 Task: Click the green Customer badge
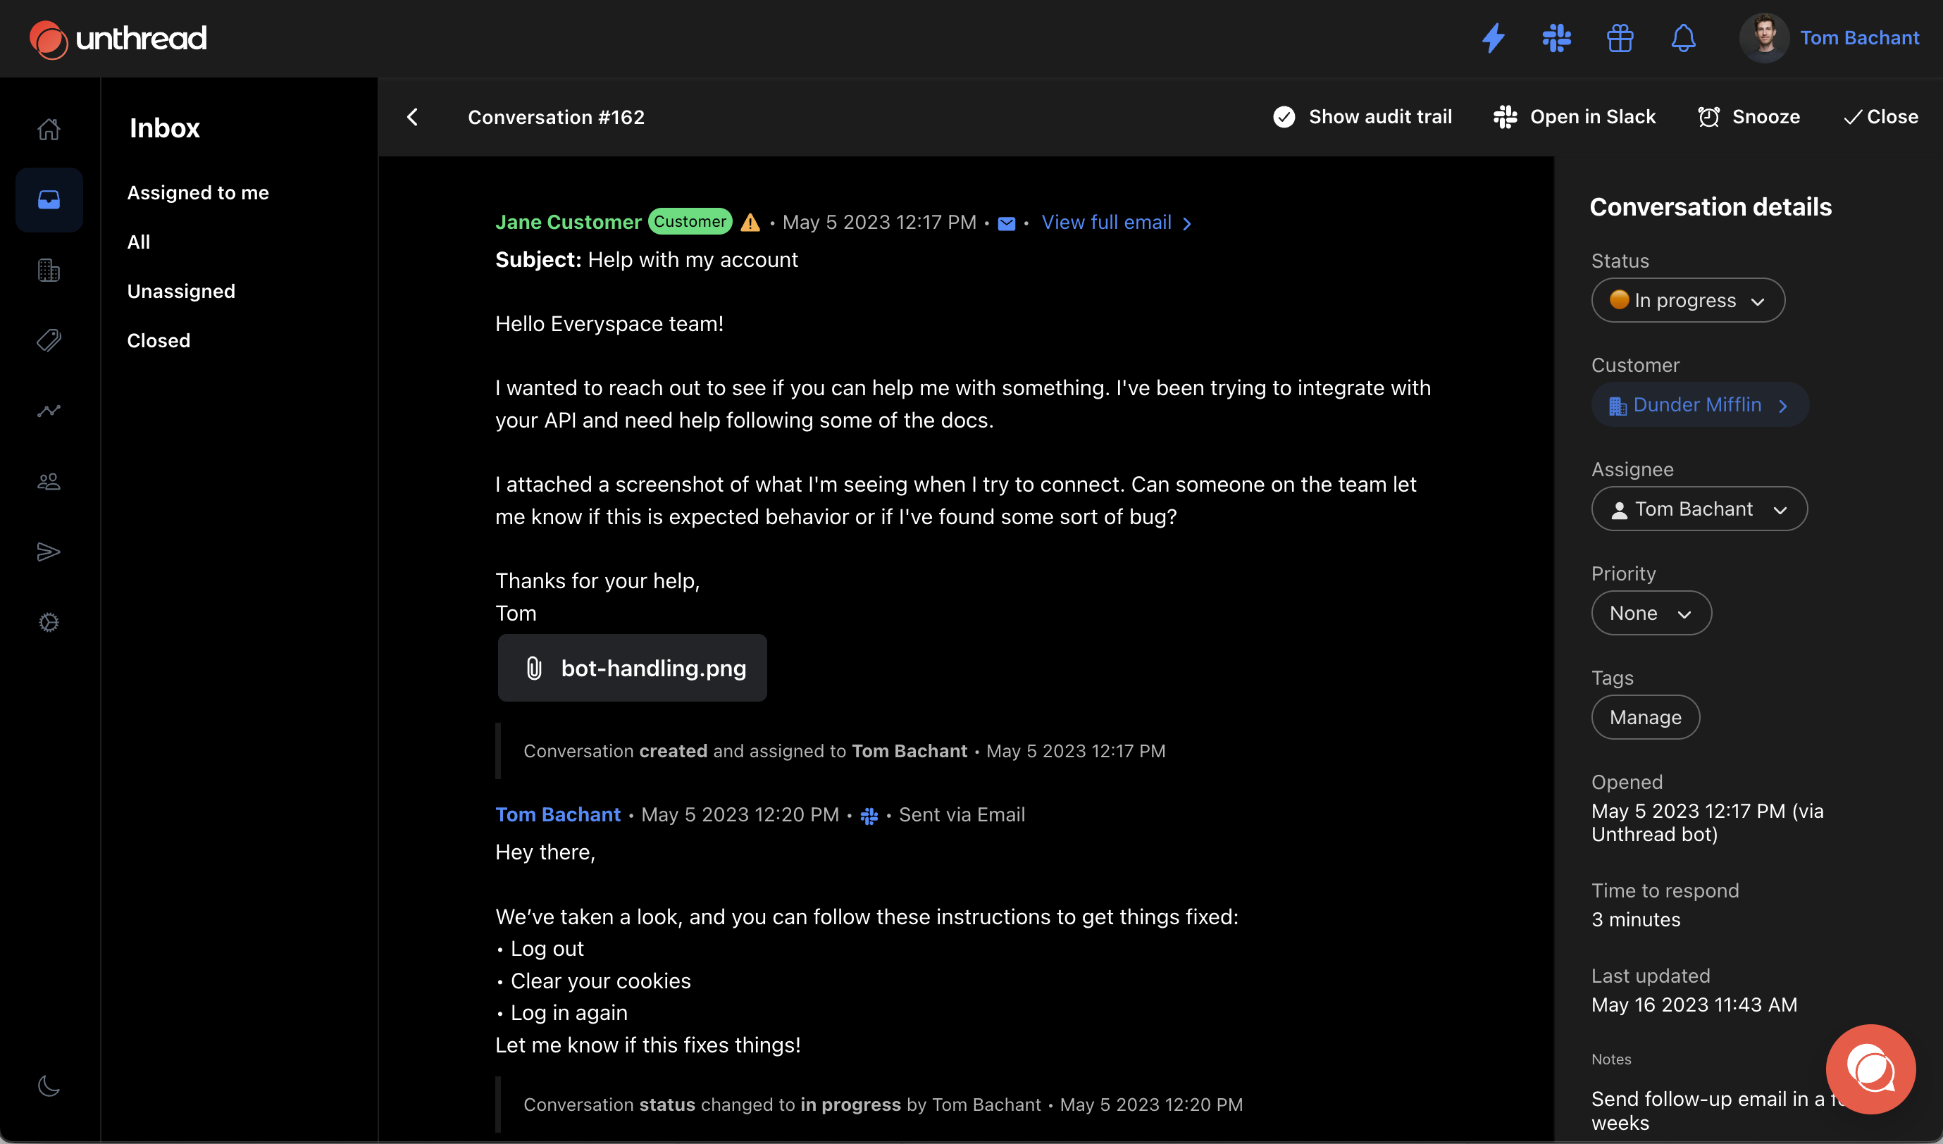(x=690, y=221)
